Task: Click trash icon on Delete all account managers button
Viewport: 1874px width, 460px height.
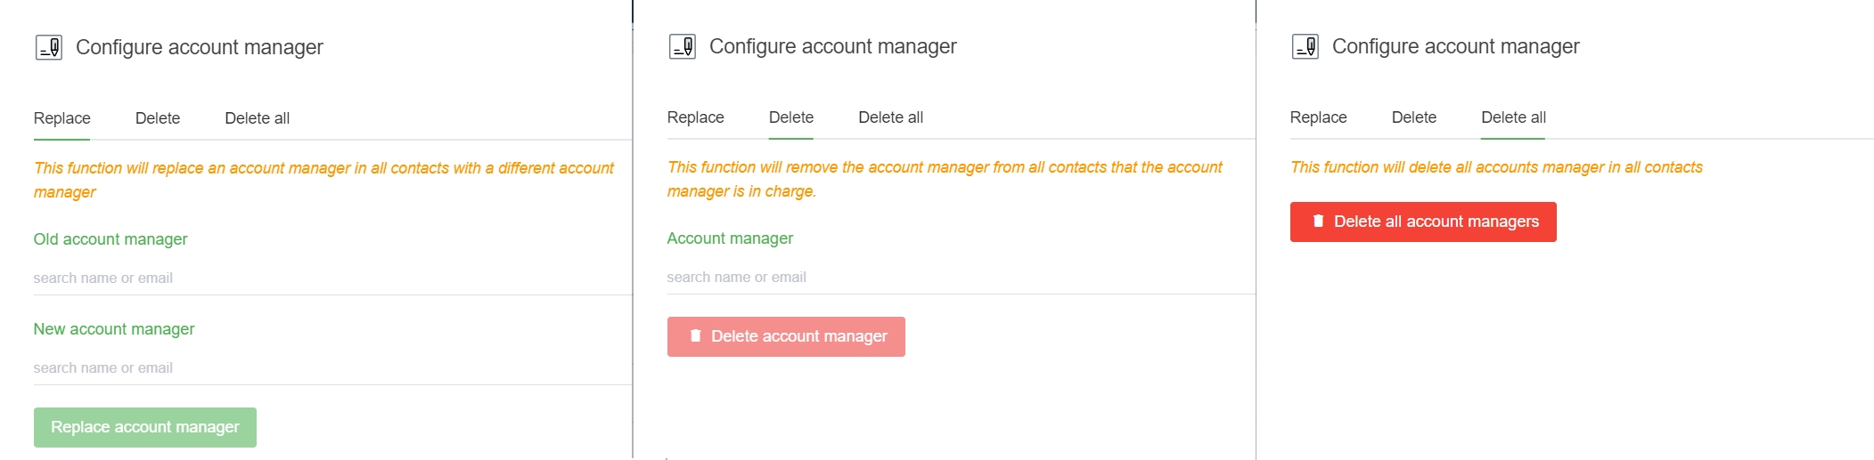Action: coord(1318,222)
